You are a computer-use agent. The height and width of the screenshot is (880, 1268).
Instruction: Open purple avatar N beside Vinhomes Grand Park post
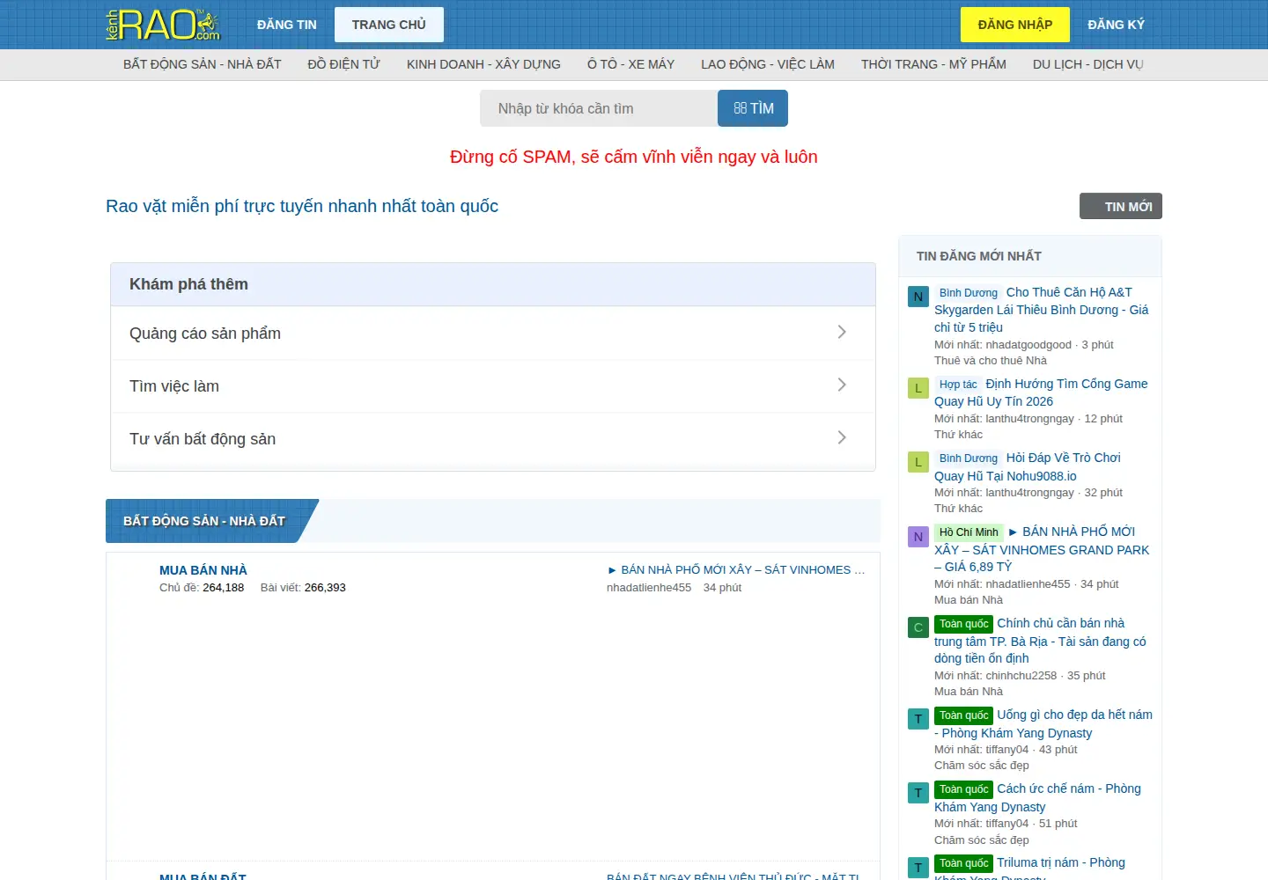point(918,537)
